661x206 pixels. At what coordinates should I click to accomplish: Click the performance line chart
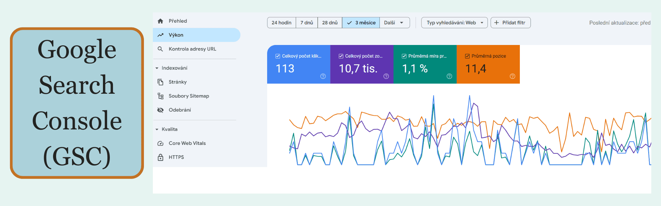pos(470,130)
